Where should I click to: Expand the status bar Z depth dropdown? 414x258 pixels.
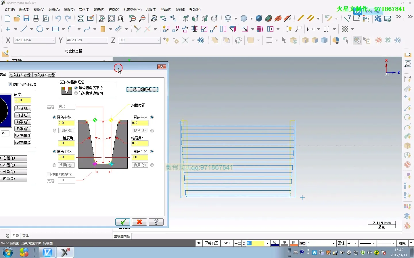[267, 243]
